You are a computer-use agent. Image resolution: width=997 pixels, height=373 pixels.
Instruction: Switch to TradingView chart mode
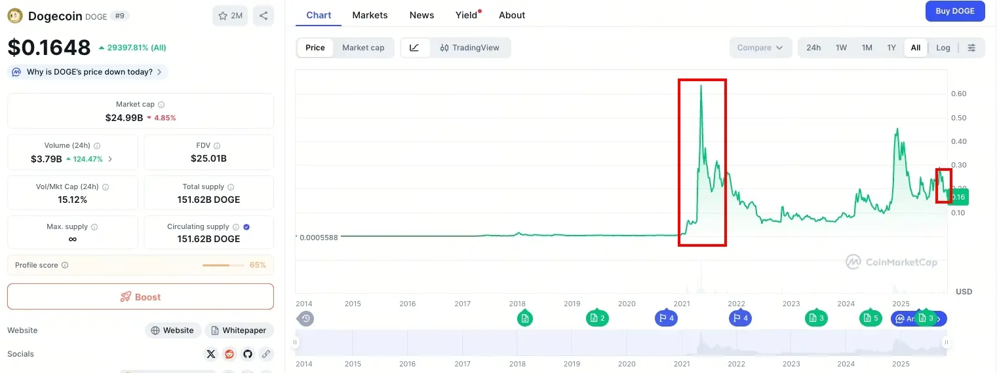pyautogui.click(x=470, y=48)
